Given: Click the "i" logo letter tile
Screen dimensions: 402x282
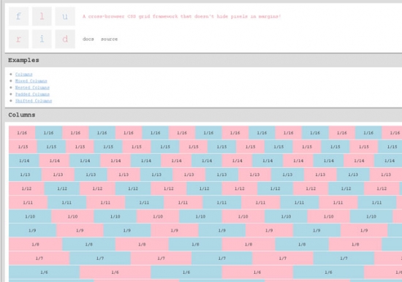Looking at the screenshot, I should [x=42, y=39].
